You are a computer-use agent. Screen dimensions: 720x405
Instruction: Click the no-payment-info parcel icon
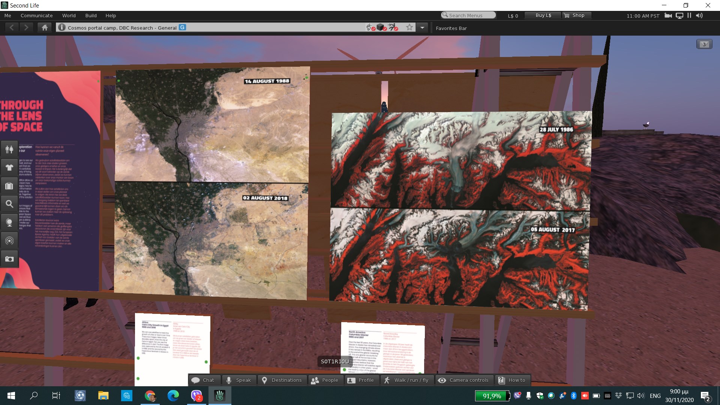click(370, 27)
